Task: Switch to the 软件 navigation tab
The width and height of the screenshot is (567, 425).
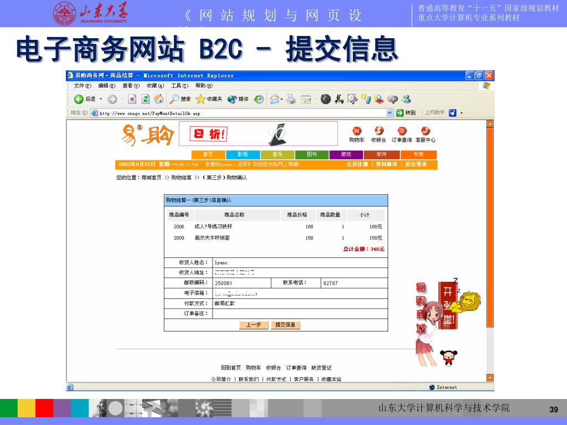Action: (x=382, y=154)
